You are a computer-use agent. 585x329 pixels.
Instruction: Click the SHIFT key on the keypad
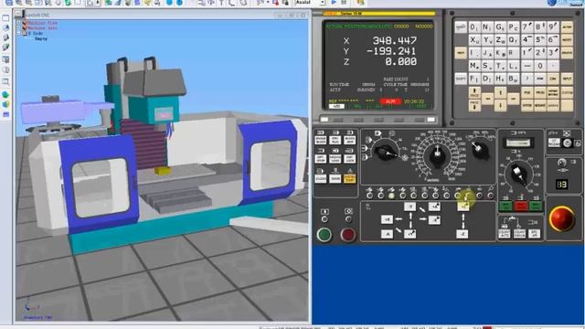(461, 79)
